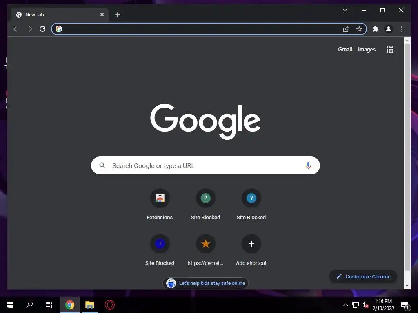Image resolution: width=418 pixels, height=313 pixels.
Task: Open the Windows Start menu
Action: pyautogui.click(x=10, y=305)
